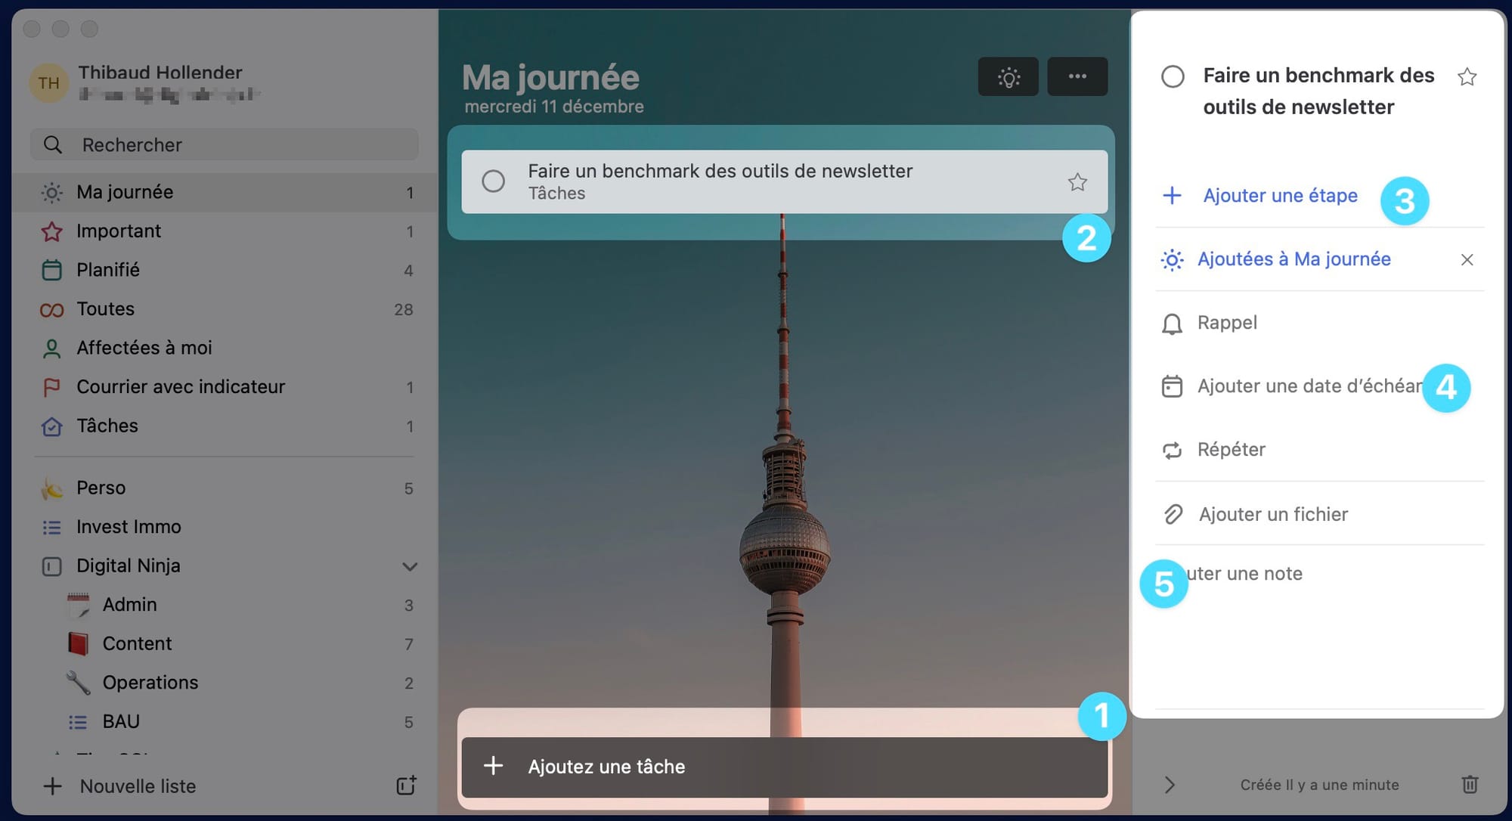Image resolution: width=1512 pixels, height=821 pixels.
Task: Open the three-dots options menu
Action: coord(1077,76)
